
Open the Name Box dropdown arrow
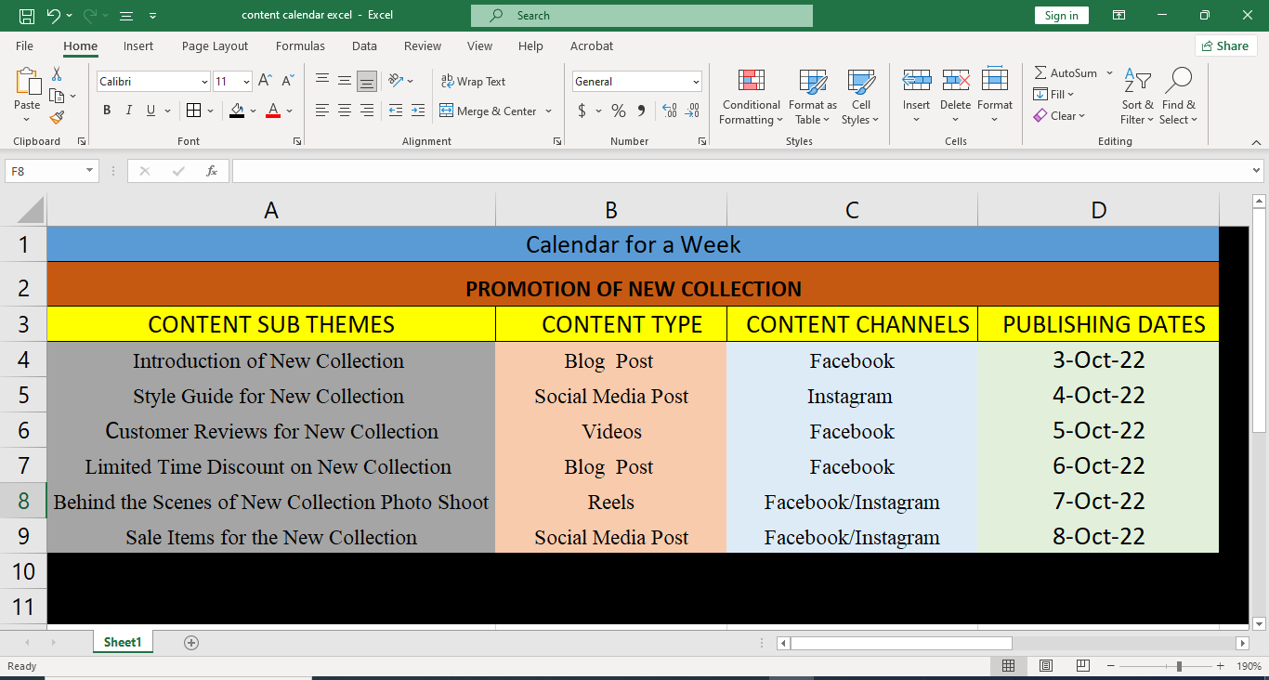coord(90,171)
